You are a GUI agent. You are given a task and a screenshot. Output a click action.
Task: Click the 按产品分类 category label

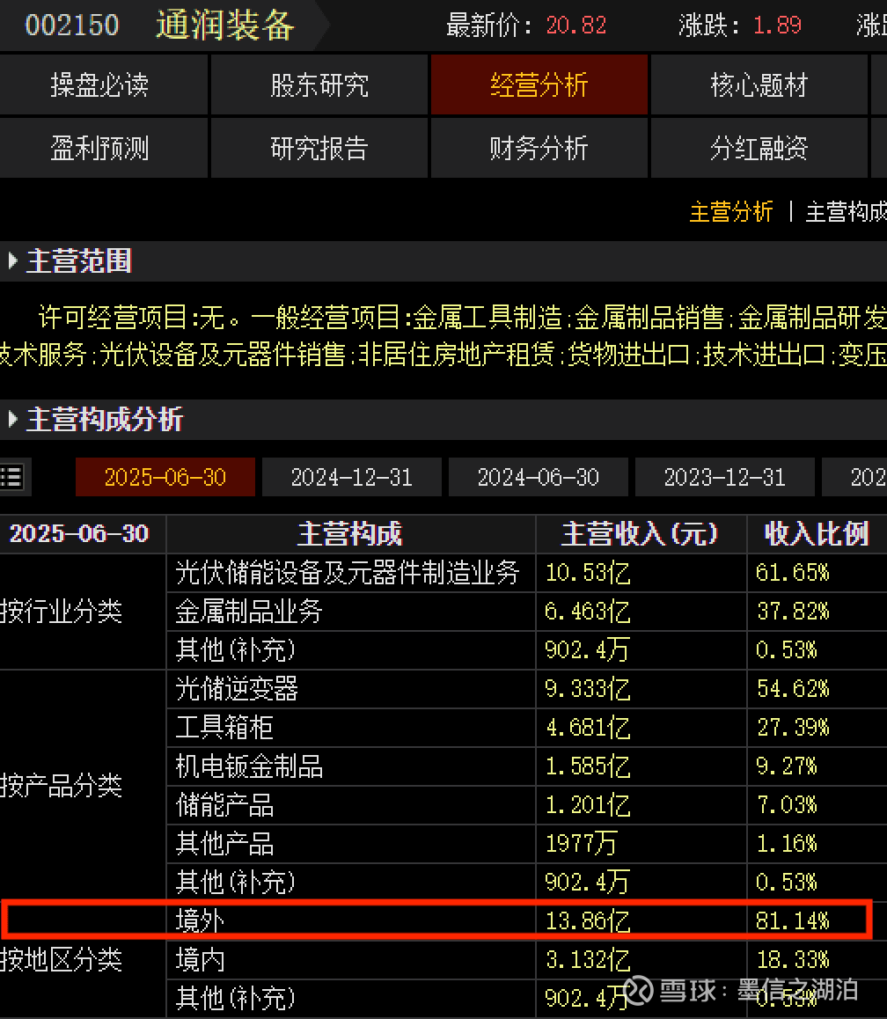61,786
